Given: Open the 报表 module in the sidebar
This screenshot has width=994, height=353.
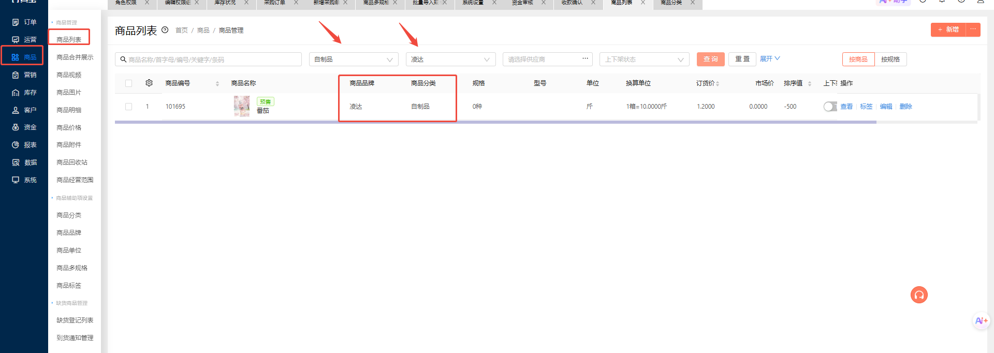Looking at the screenshot, I should pyautogui.click(x=24, y=145).
